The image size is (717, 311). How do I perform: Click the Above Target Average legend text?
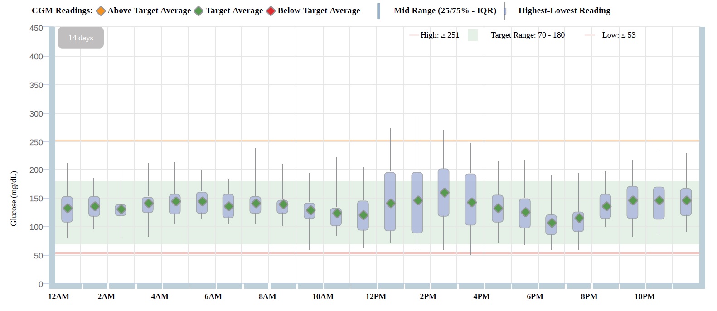pyautogui.click(x=149, y=11)
